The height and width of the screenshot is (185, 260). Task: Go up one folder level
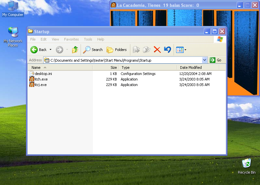(x=75, y=50)
